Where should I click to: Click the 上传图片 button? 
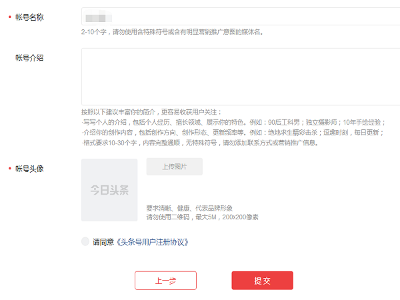175,167
